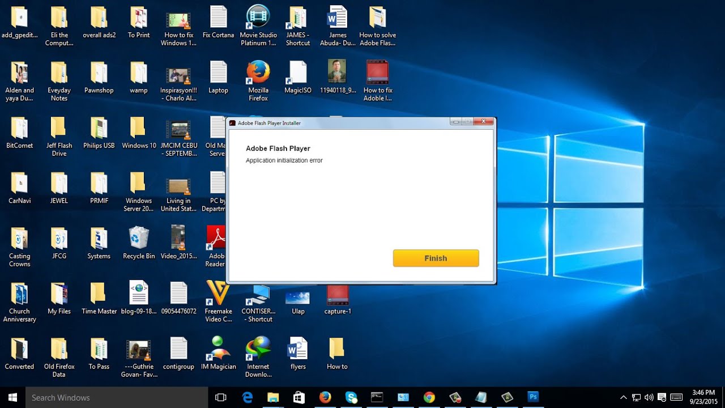Select the Recycle Bin desktop icon

click(139, 243)
